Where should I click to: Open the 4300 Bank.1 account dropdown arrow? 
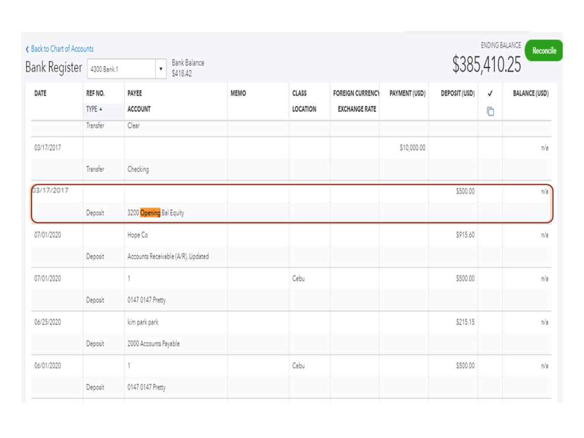point(161,69)
